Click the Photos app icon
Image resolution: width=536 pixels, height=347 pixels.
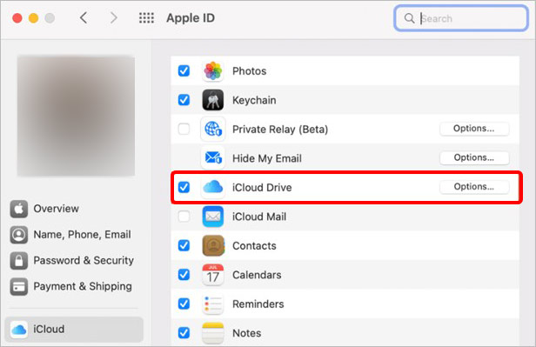[x=212, y=71]
